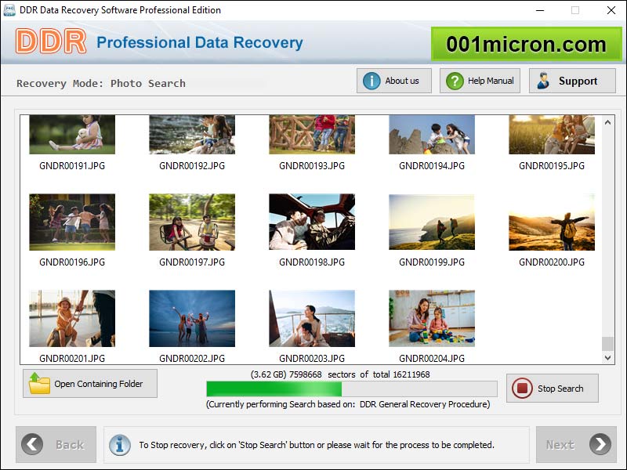Image resolution: width=627 pixels, height=470 pixels.
Task: Click the Help Manual question mark icon
Action: tap(453, 80)
